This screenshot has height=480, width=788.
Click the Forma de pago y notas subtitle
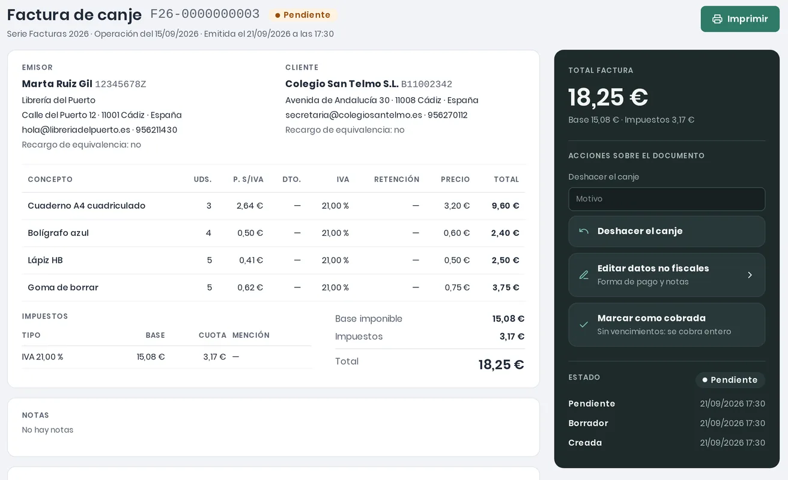coord(643,282)
